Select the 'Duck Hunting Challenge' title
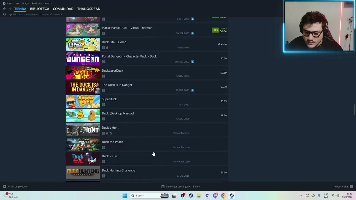 coord(118,171)
